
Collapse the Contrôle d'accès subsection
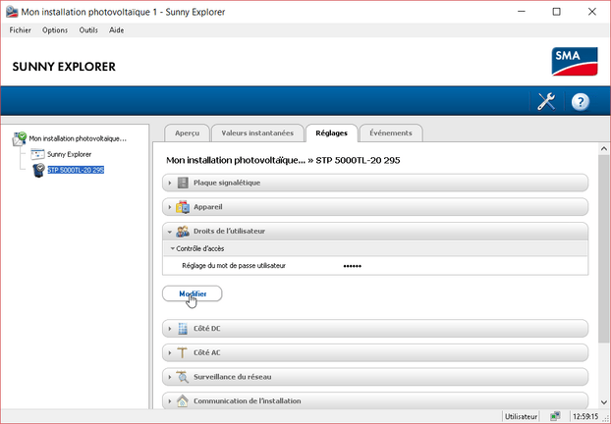(172, 248)
